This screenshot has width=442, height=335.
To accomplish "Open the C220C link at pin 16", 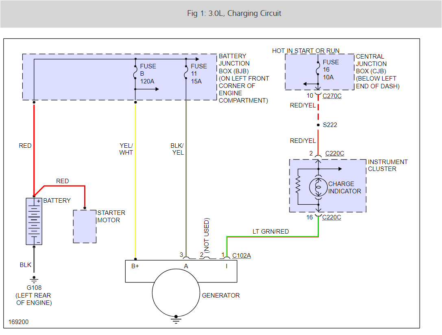I will (x=331, y=217).
